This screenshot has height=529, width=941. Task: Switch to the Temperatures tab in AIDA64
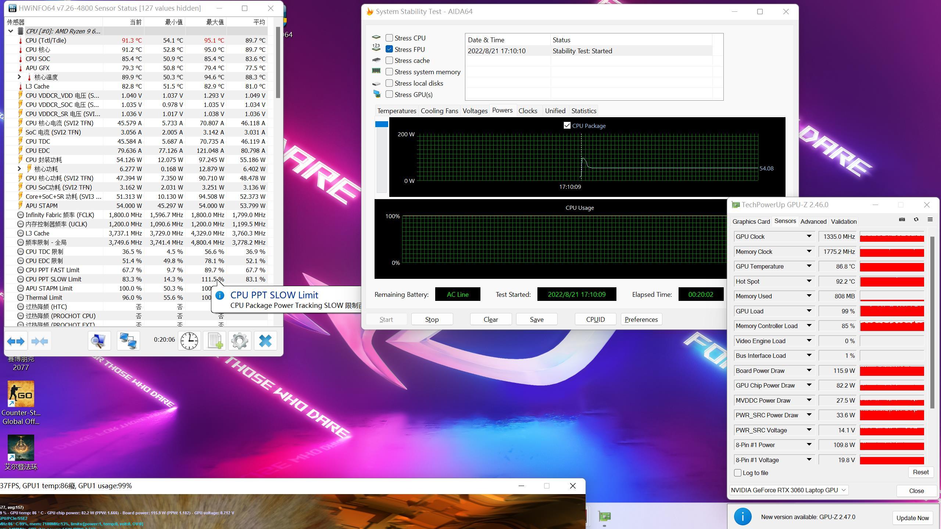point(397,111)
